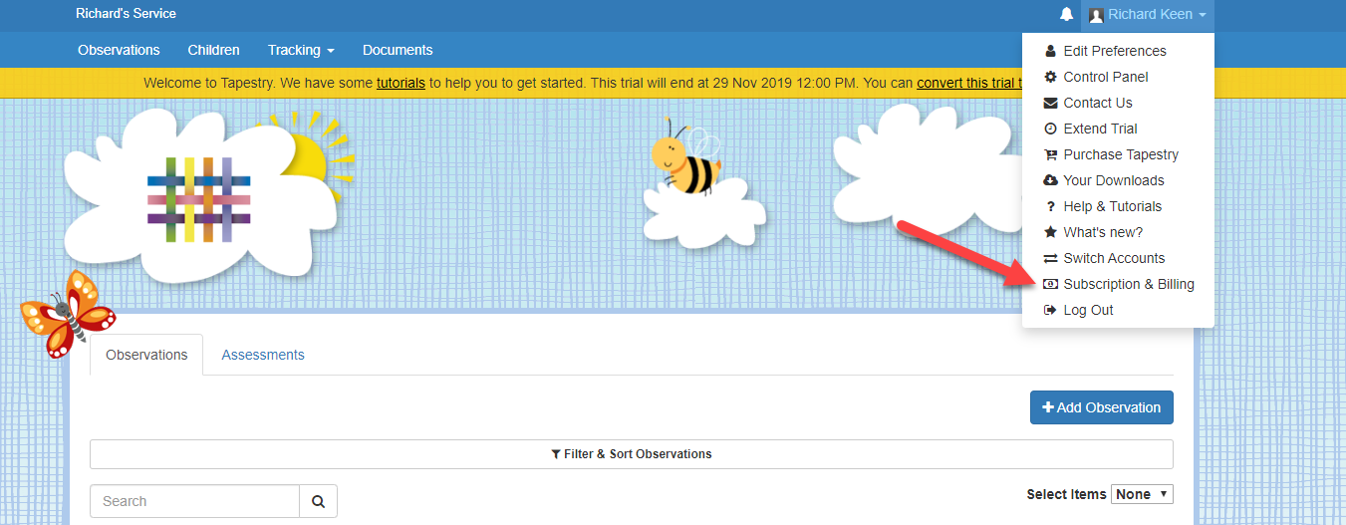This screenshot has height=525, width=1346.
Task: Click the Richard's Service title
Action: click(x=126, y=14)
